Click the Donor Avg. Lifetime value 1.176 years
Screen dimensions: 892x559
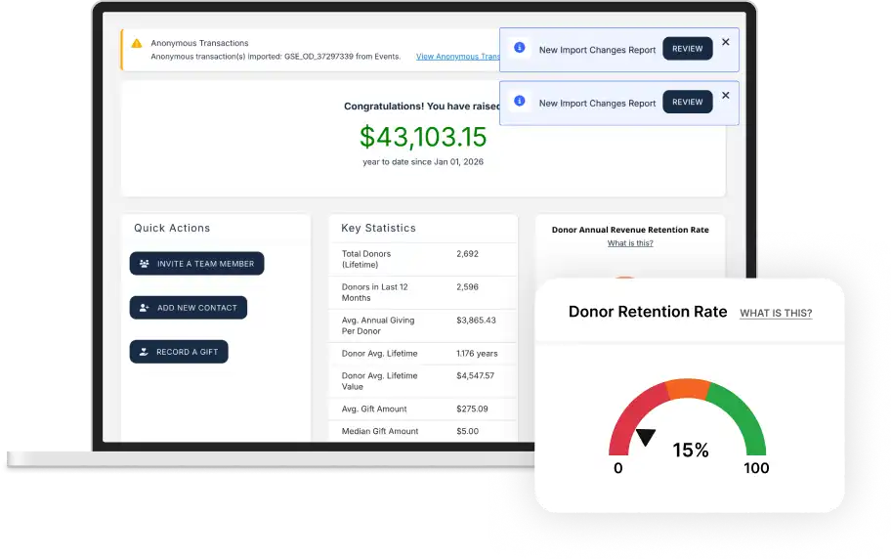[x=477, y=354]
